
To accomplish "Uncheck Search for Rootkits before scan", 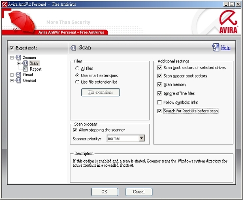I will 160,111.
